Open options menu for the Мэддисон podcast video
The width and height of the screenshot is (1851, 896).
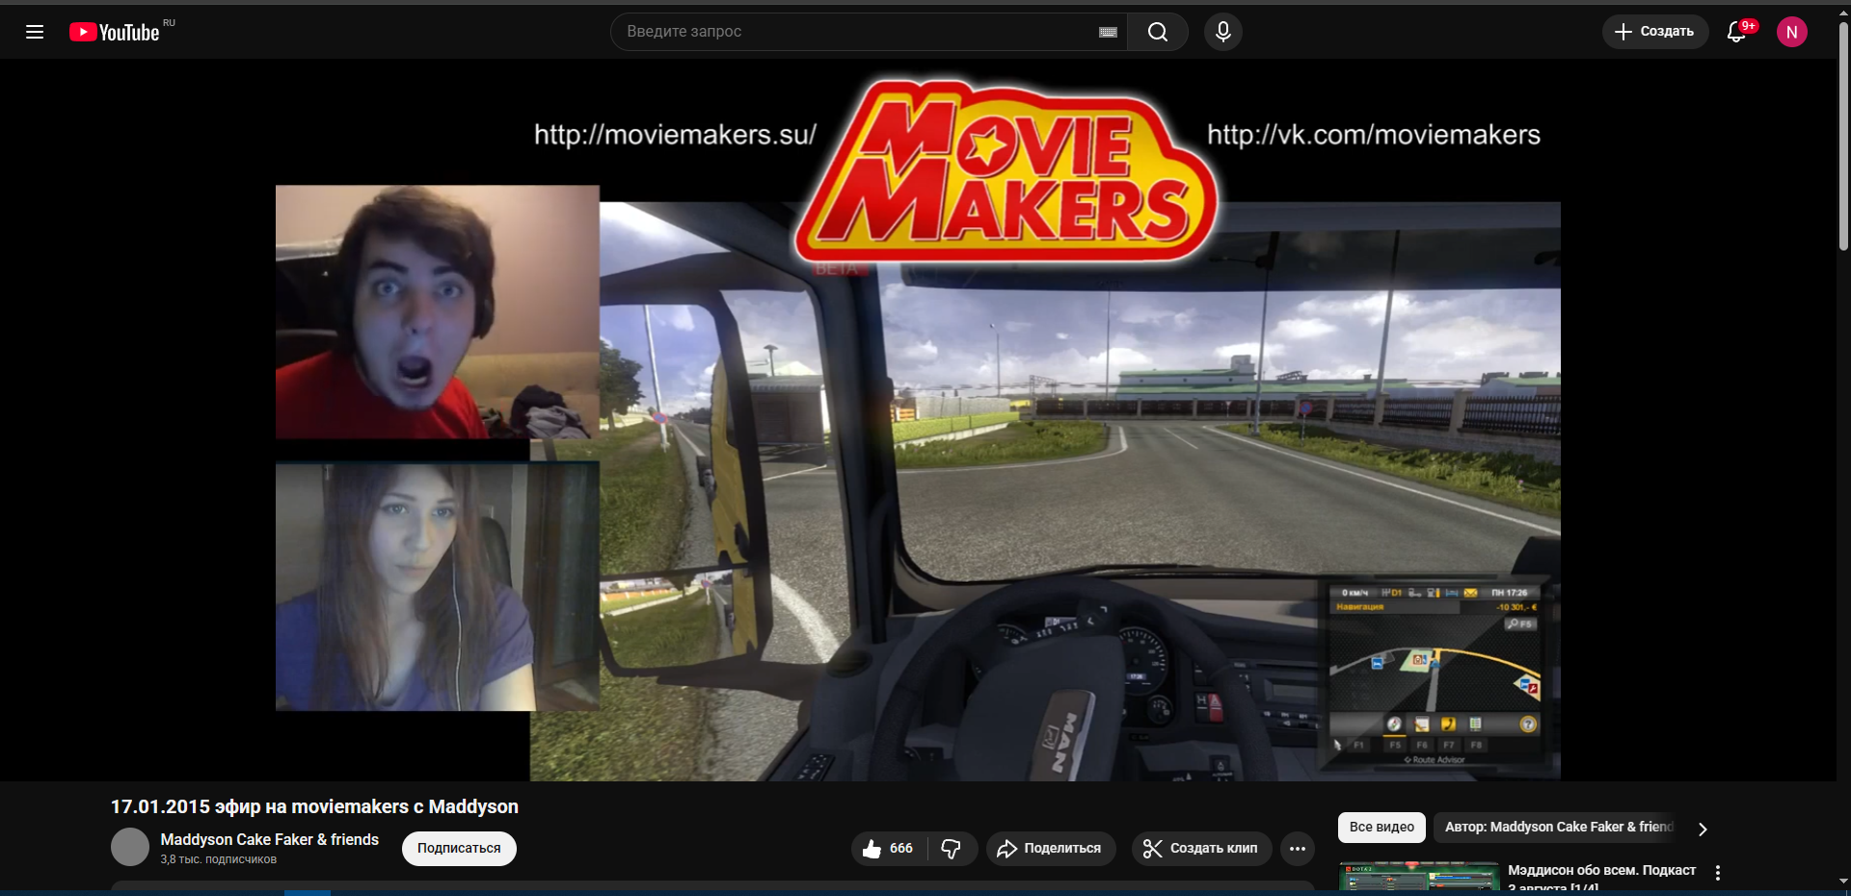pos(1718,872)
